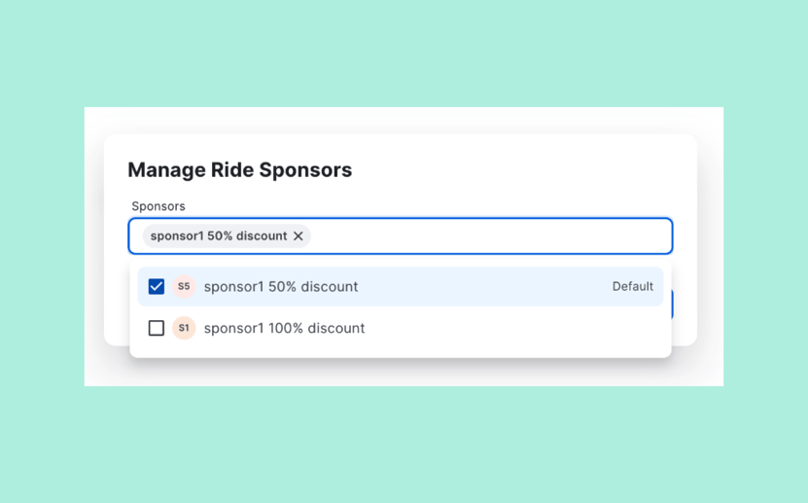Focus the Sponsors multi-select input field
The image size is (808, 503).
[x=401, y=236]
